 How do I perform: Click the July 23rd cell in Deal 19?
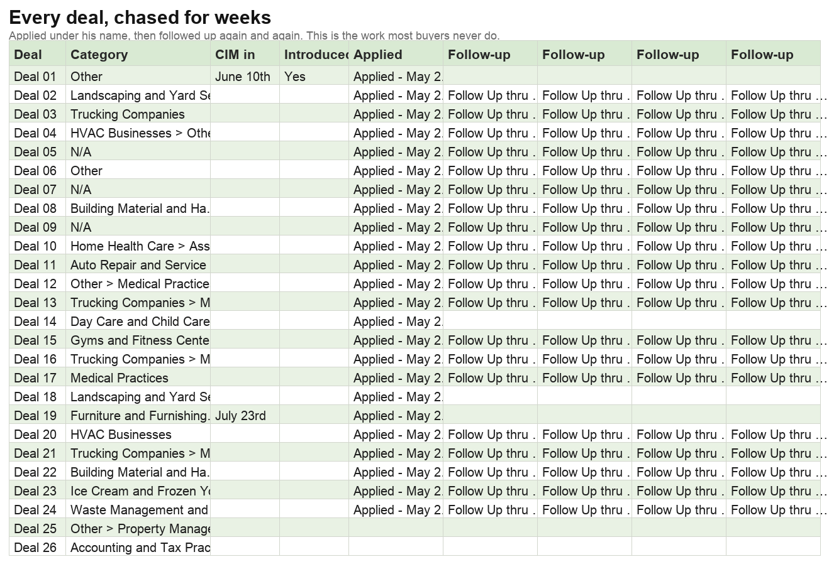pyautogui.click(x=245, y=416)
